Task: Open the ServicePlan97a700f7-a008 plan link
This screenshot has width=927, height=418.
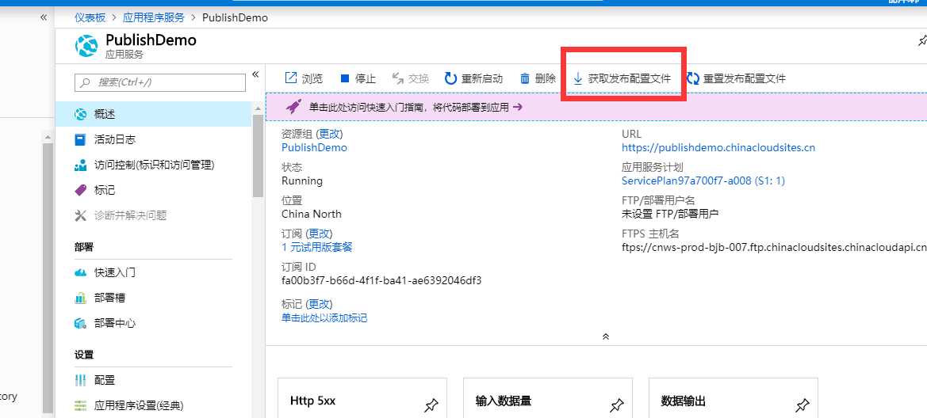Action: point(703,180)
